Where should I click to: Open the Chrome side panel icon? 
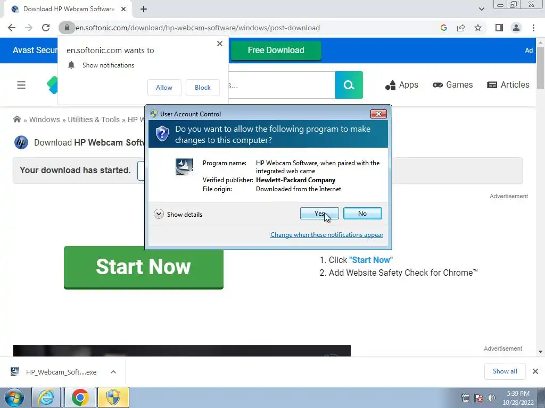pos(499,28)
